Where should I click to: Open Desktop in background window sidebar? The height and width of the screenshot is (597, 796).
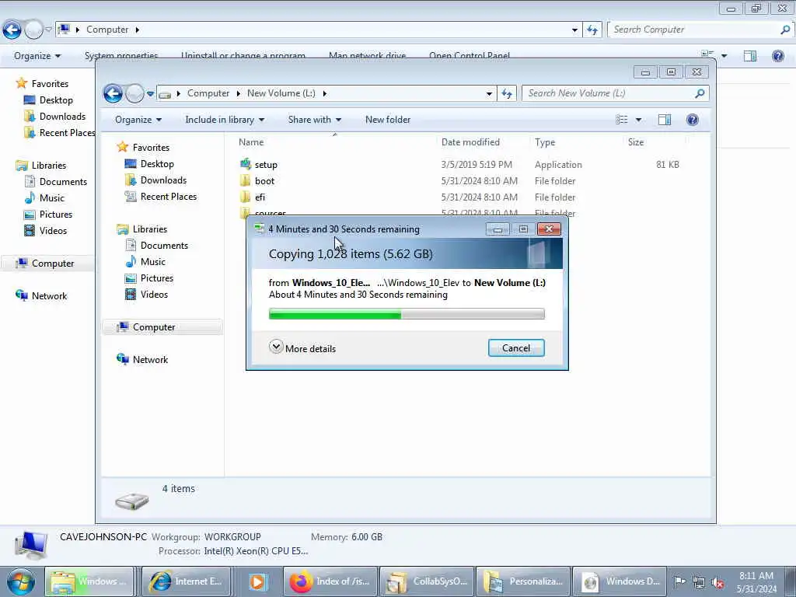point(56,100)
